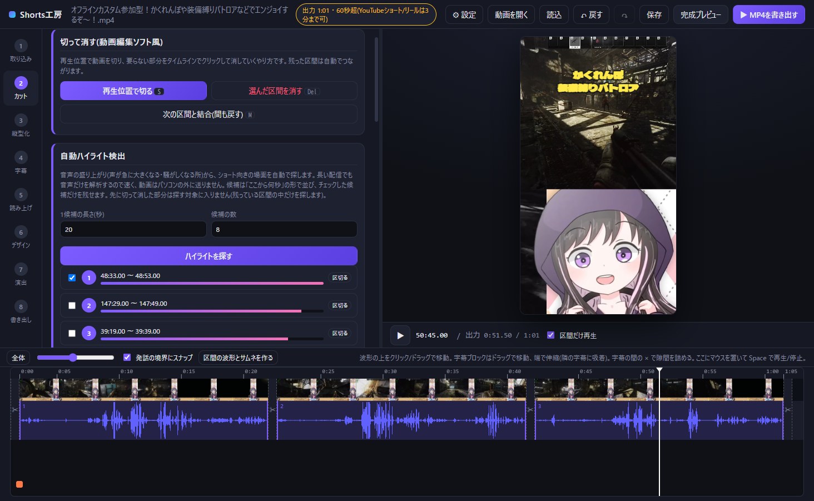Viewport: 814px width, 501px height.
Task: Click the 自動ハイライト検出 heading
Action: pyautogui.click(x=93, y=156)
